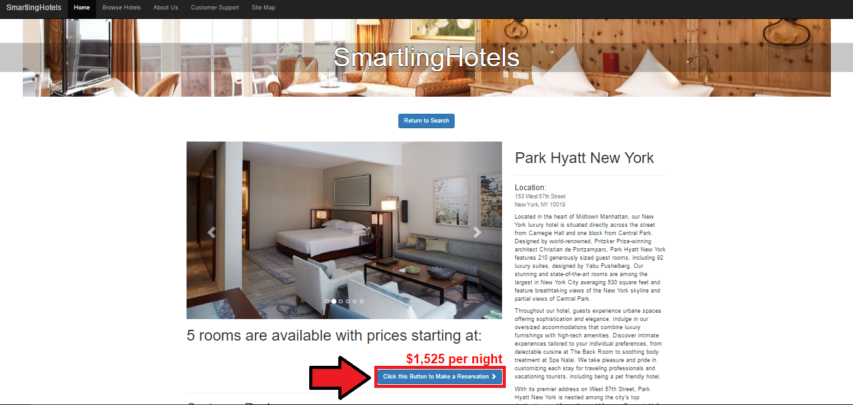
Task: Go to the About Us page
Action: 166,8
